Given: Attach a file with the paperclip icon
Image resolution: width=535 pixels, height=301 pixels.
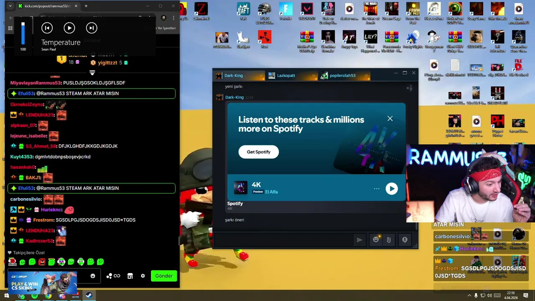Looking at the screenshot, I should click(x=389, y=240).
